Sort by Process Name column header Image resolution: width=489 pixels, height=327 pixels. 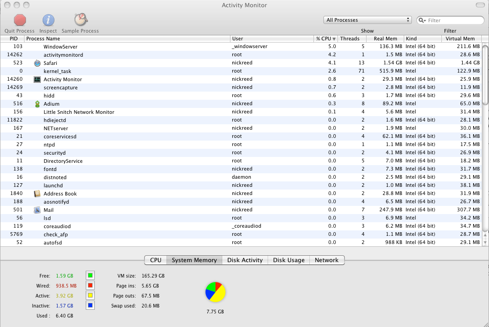pos(127,39)
